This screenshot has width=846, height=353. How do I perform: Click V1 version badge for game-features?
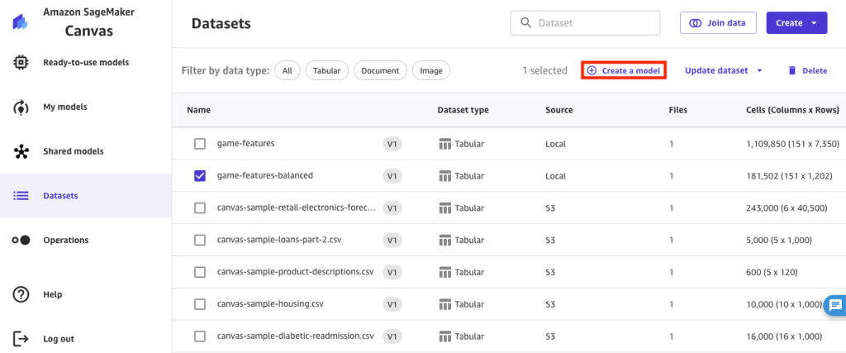point(392,144)
